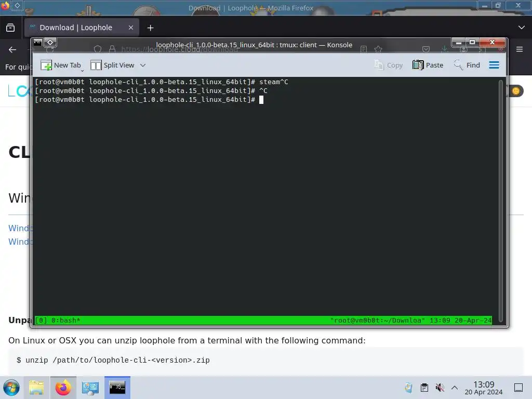The image size is (532, 399).
Task: Close the Download | Loophole tab
Action: [131, 28]
